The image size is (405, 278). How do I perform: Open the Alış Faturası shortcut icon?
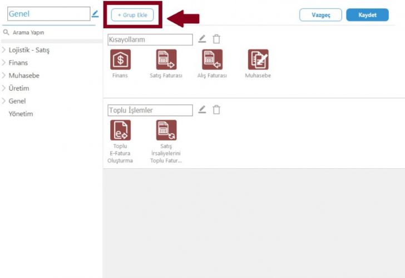(x=212, y=60)
